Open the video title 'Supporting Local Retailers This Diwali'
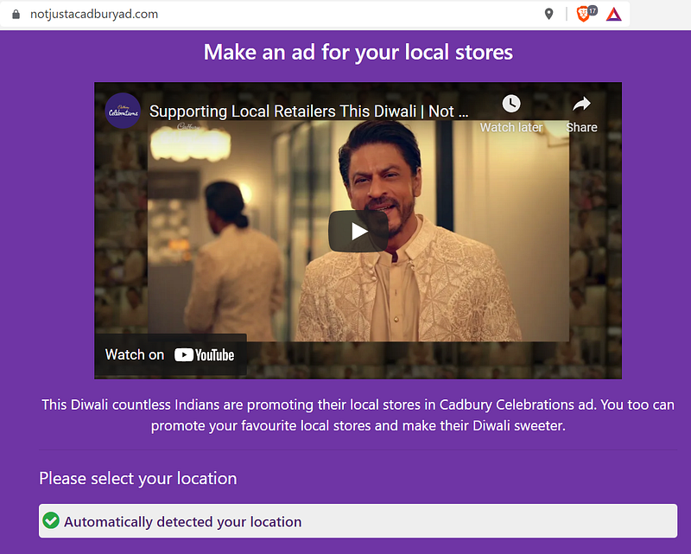691x554 pixels. [x=308, y=111]
